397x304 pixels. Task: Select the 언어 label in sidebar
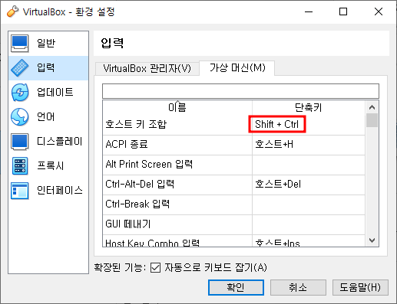click(46, 116)
